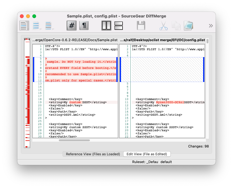Click 'Ryzen3000-OC6n1DSDT' line in right pane
The image size is (233, 188).
click(168, 102)
